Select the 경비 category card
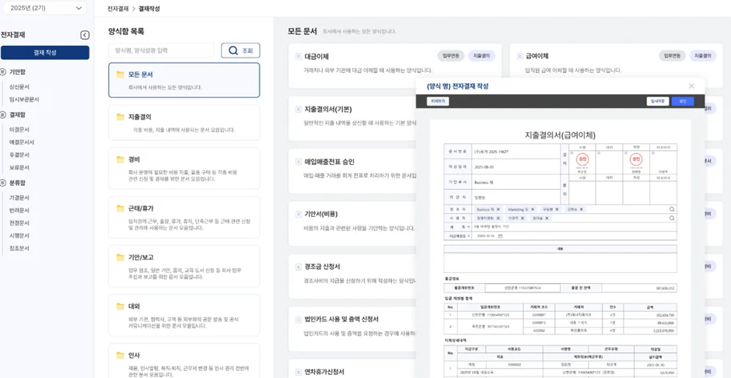The height and width of the screenshot is (378, 731). point(184,168)
